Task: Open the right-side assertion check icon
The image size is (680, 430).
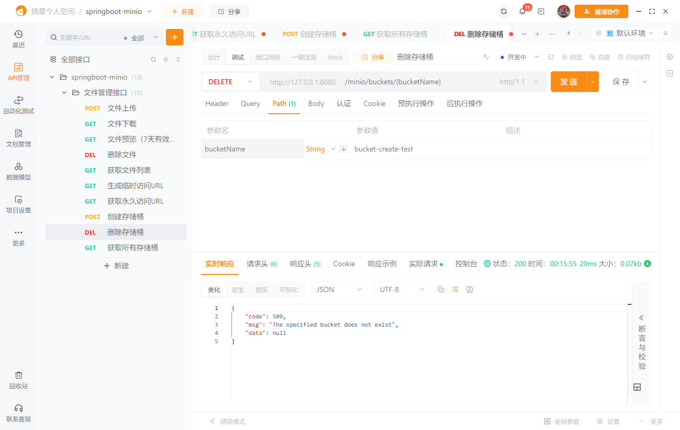Action: [670, 57]
